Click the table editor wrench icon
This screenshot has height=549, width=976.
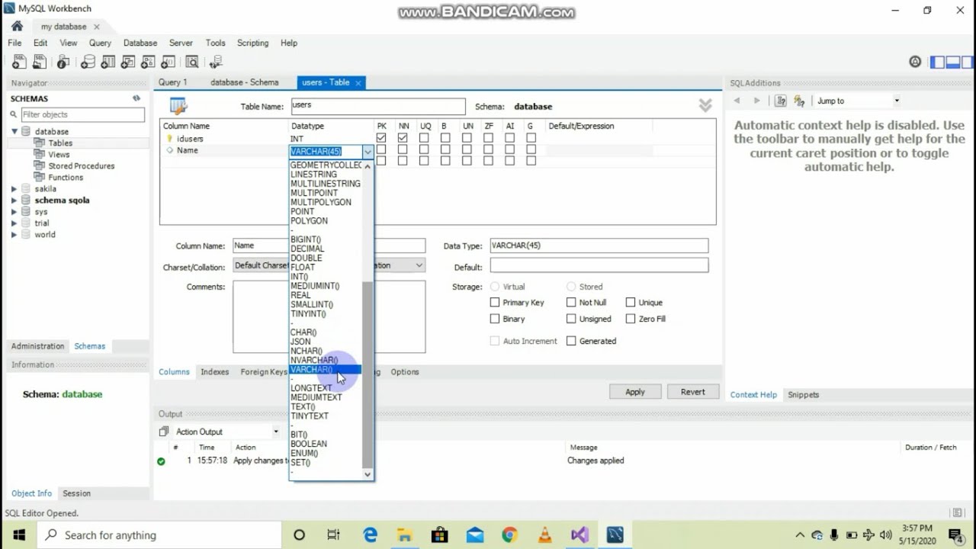(x=178, y=106)
